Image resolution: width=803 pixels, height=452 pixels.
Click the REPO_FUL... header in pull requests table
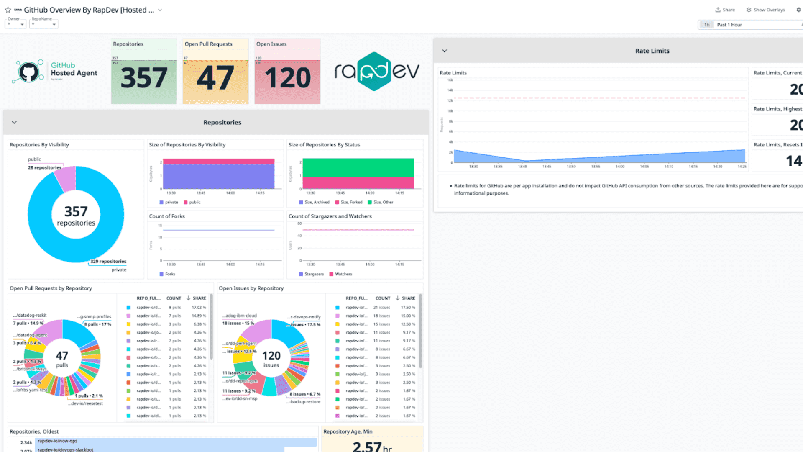(148, 298)
